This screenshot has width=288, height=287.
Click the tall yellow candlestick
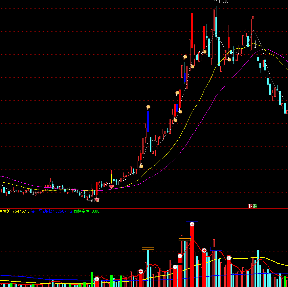coord(111,178)
